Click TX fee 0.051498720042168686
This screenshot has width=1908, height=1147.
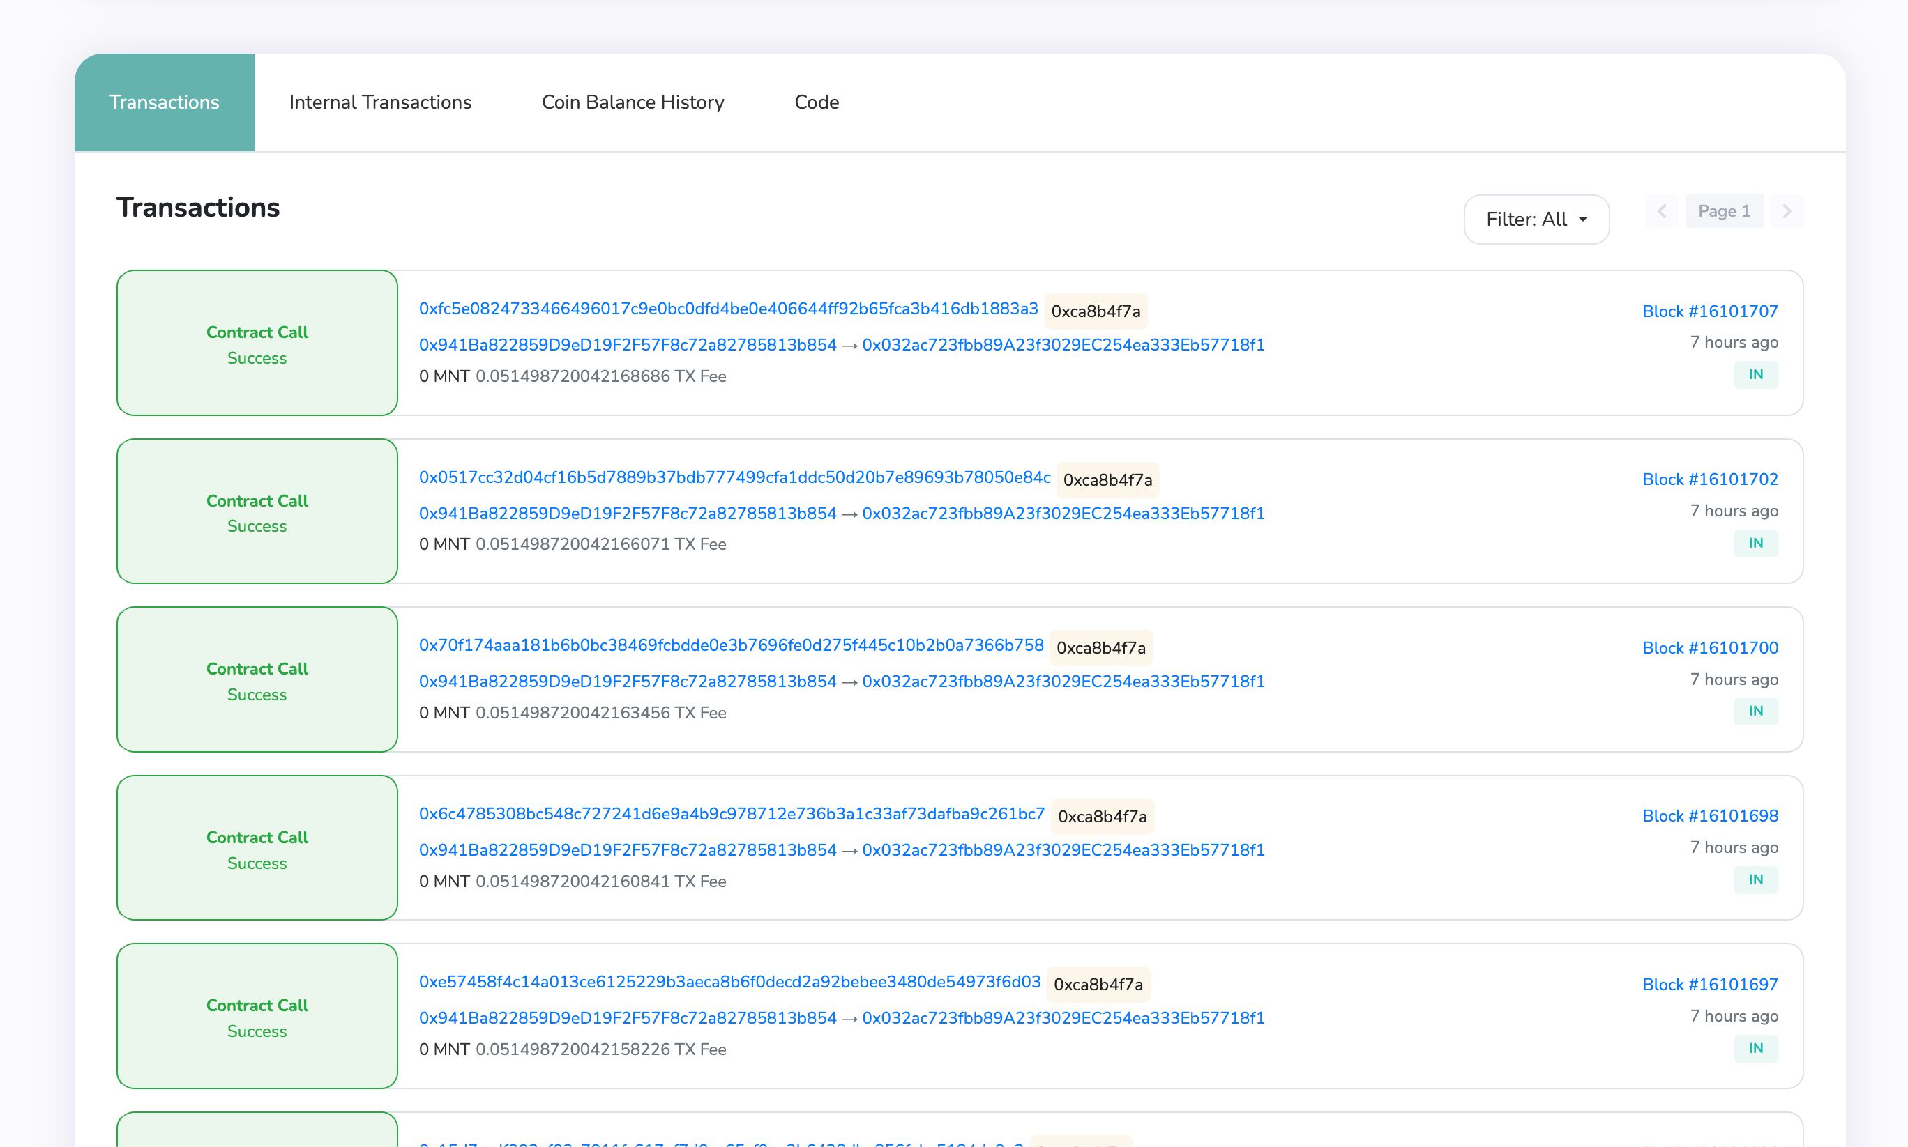(x=601, y=376)
